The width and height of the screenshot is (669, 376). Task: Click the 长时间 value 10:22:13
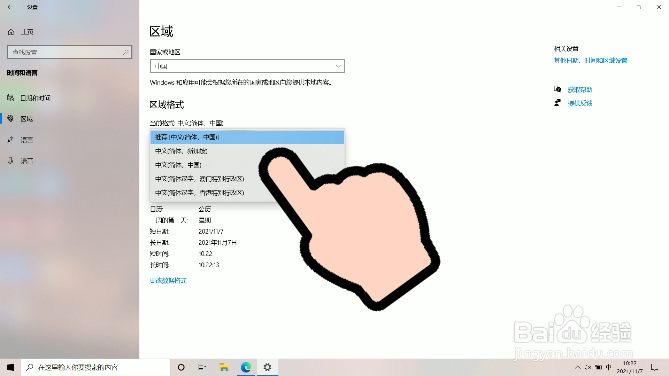[x=209, y=265]
